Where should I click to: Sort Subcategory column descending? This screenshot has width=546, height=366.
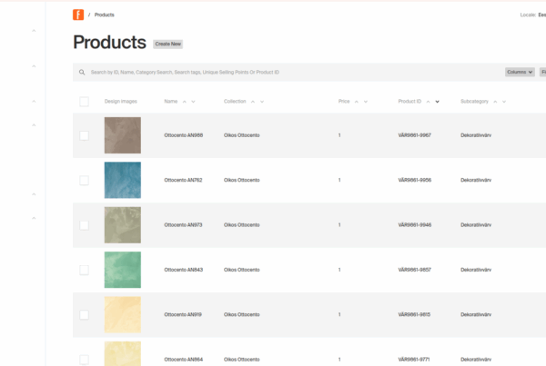tap(504, 102)
